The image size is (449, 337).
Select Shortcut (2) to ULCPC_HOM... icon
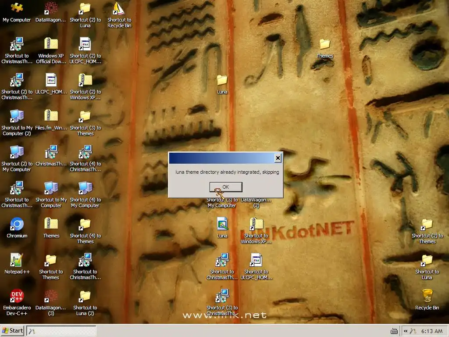click(x=86, y=51)
